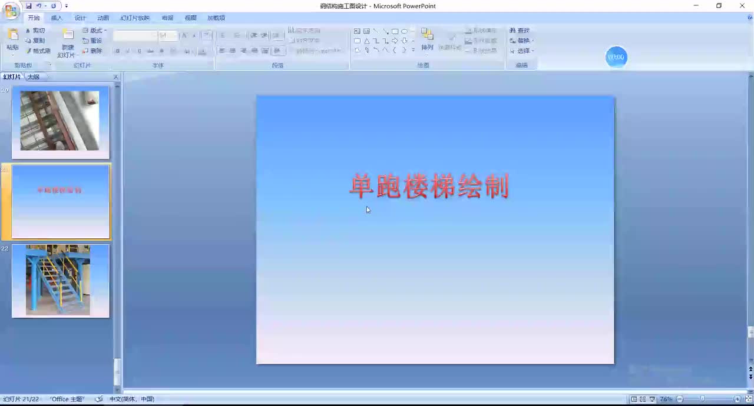This screenshot has width=754, height=406.
Task: Click the 粘贴 paste button
Action: (12, 40)
